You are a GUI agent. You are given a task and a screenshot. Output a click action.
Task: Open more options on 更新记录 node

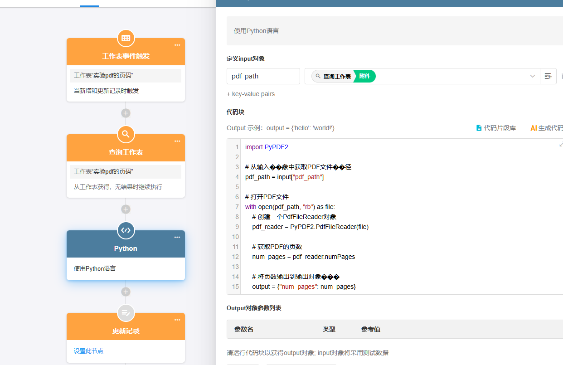click(177, 320)
